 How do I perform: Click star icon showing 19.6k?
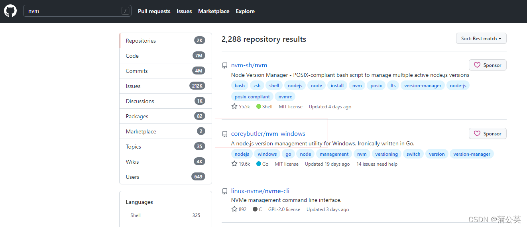(x=234, y=164)
